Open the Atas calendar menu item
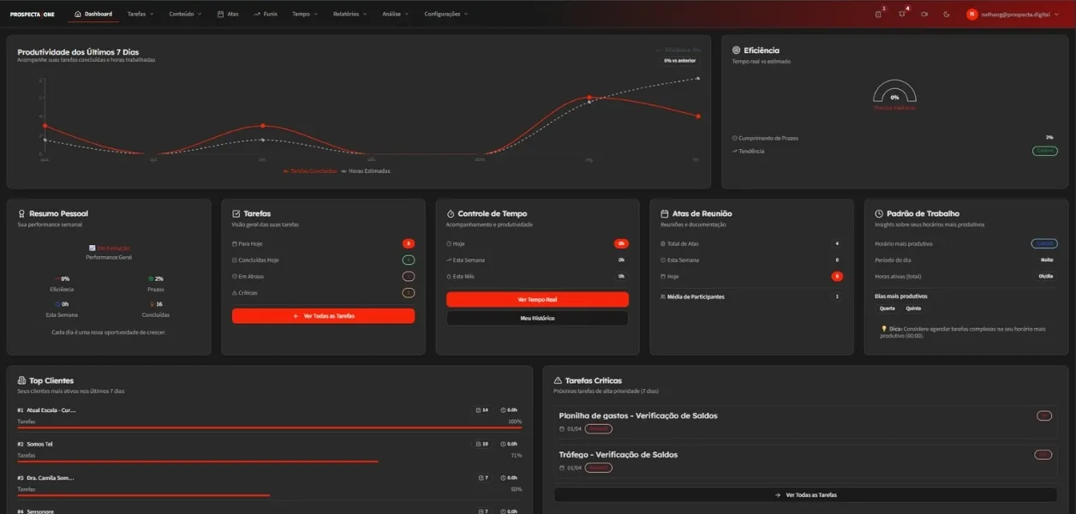Image resolution: width=1076 pixels, height=514 pixels. [x=228, y=14]
